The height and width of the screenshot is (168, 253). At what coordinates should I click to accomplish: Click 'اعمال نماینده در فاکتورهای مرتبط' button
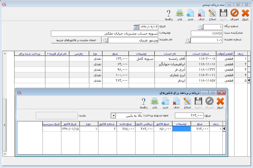(x=76, y=40)
